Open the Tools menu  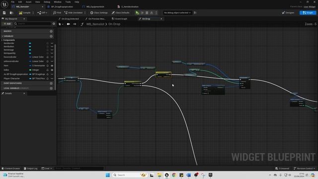coord(68,2)
